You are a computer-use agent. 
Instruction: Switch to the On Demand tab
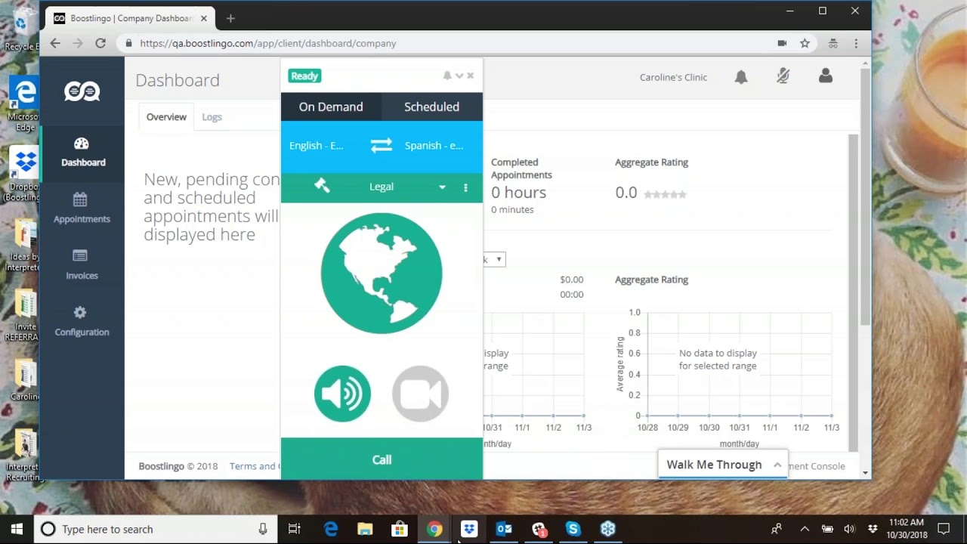click(x=331, y=107)
